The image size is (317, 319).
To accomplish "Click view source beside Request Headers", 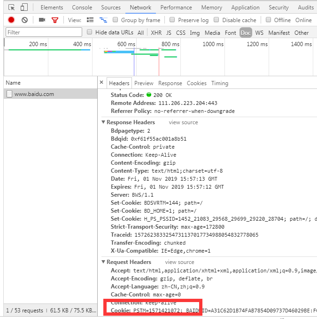I will [179, 262].
